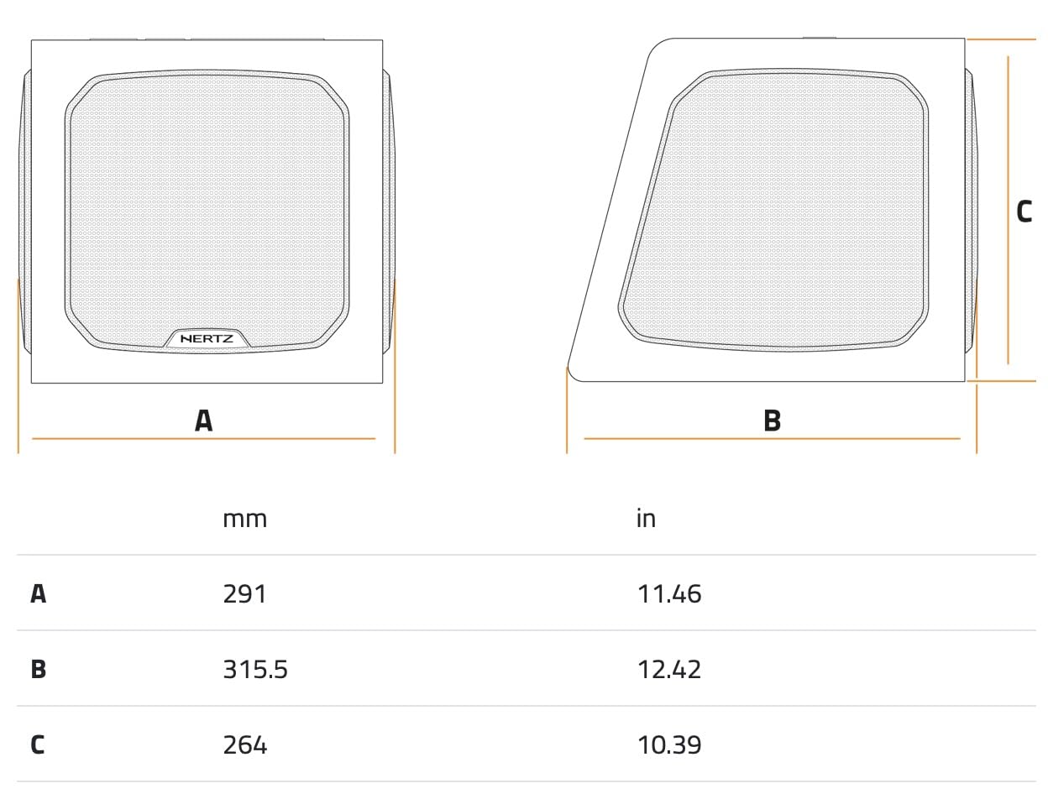This screenshot has width=1048, height=799.
Task: Click the 10.39 inch value for row C
Action: (669, 745)
